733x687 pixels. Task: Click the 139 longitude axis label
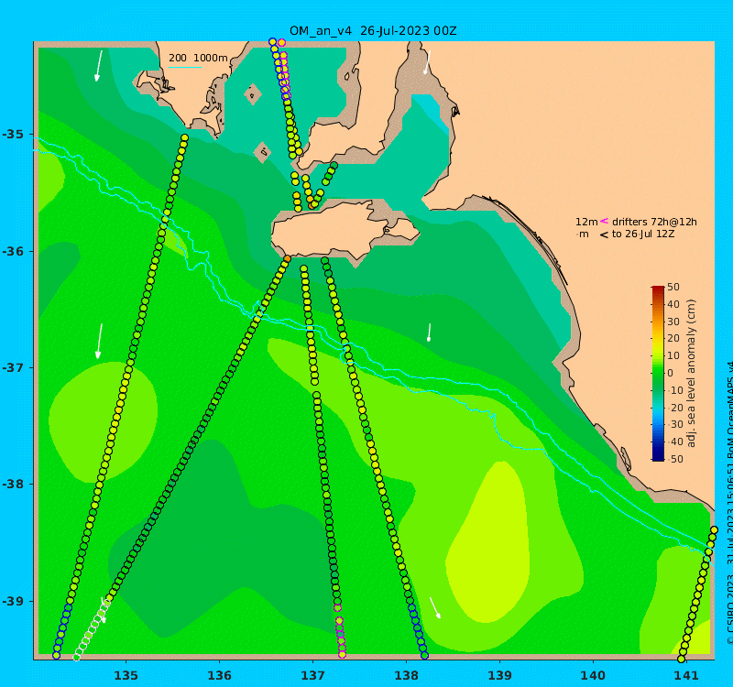pyautogui.click(x=499, y=676)
